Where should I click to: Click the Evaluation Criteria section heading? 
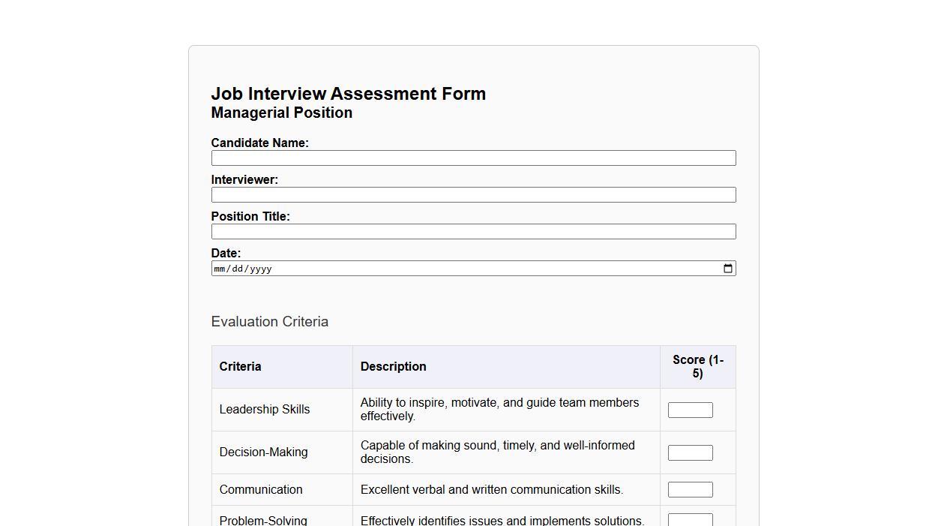pos(270,321)
